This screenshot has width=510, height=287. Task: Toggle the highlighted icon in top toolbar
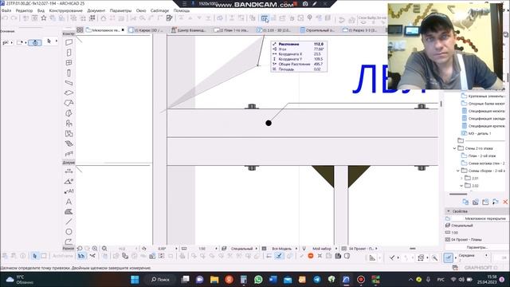pos(265,18)
